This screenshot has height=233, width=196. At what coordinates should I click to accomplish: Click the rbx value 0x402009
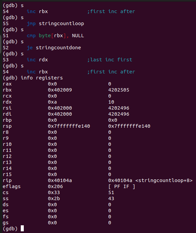(x=60, y=90)
